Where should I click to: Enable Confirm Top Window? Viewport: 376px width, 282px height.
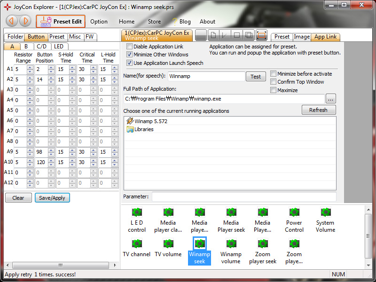pos(273,82)
